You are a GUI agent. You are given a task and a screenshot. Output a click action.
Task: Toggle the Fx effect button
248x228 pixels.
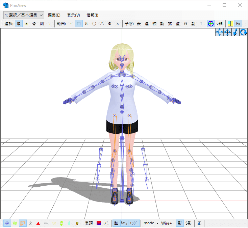[238, 24]
